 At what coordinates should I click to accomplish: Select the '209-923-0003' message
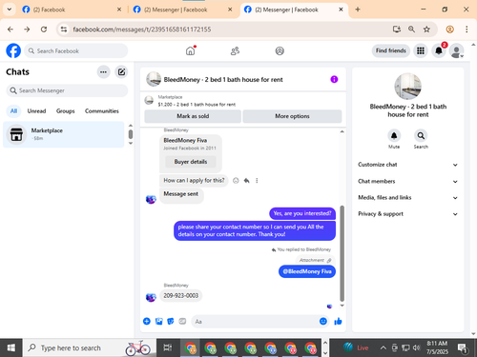coord(180,296)
